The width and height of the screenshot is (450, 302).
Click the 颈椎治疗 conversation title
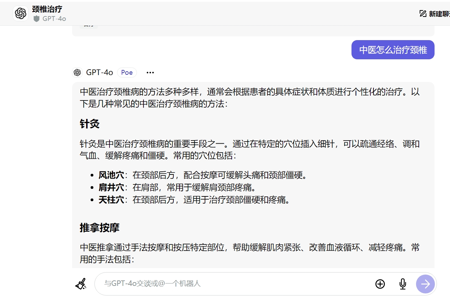[x=47, y=9]
